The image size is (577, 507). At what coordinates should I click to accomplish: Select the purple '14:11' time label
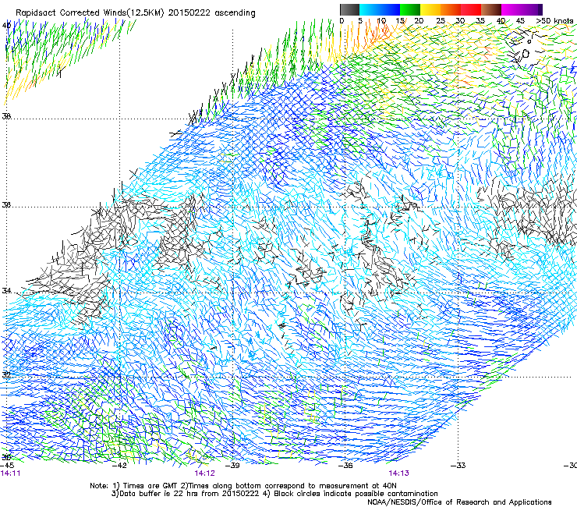pyautogui.click(x=11, y=473)
